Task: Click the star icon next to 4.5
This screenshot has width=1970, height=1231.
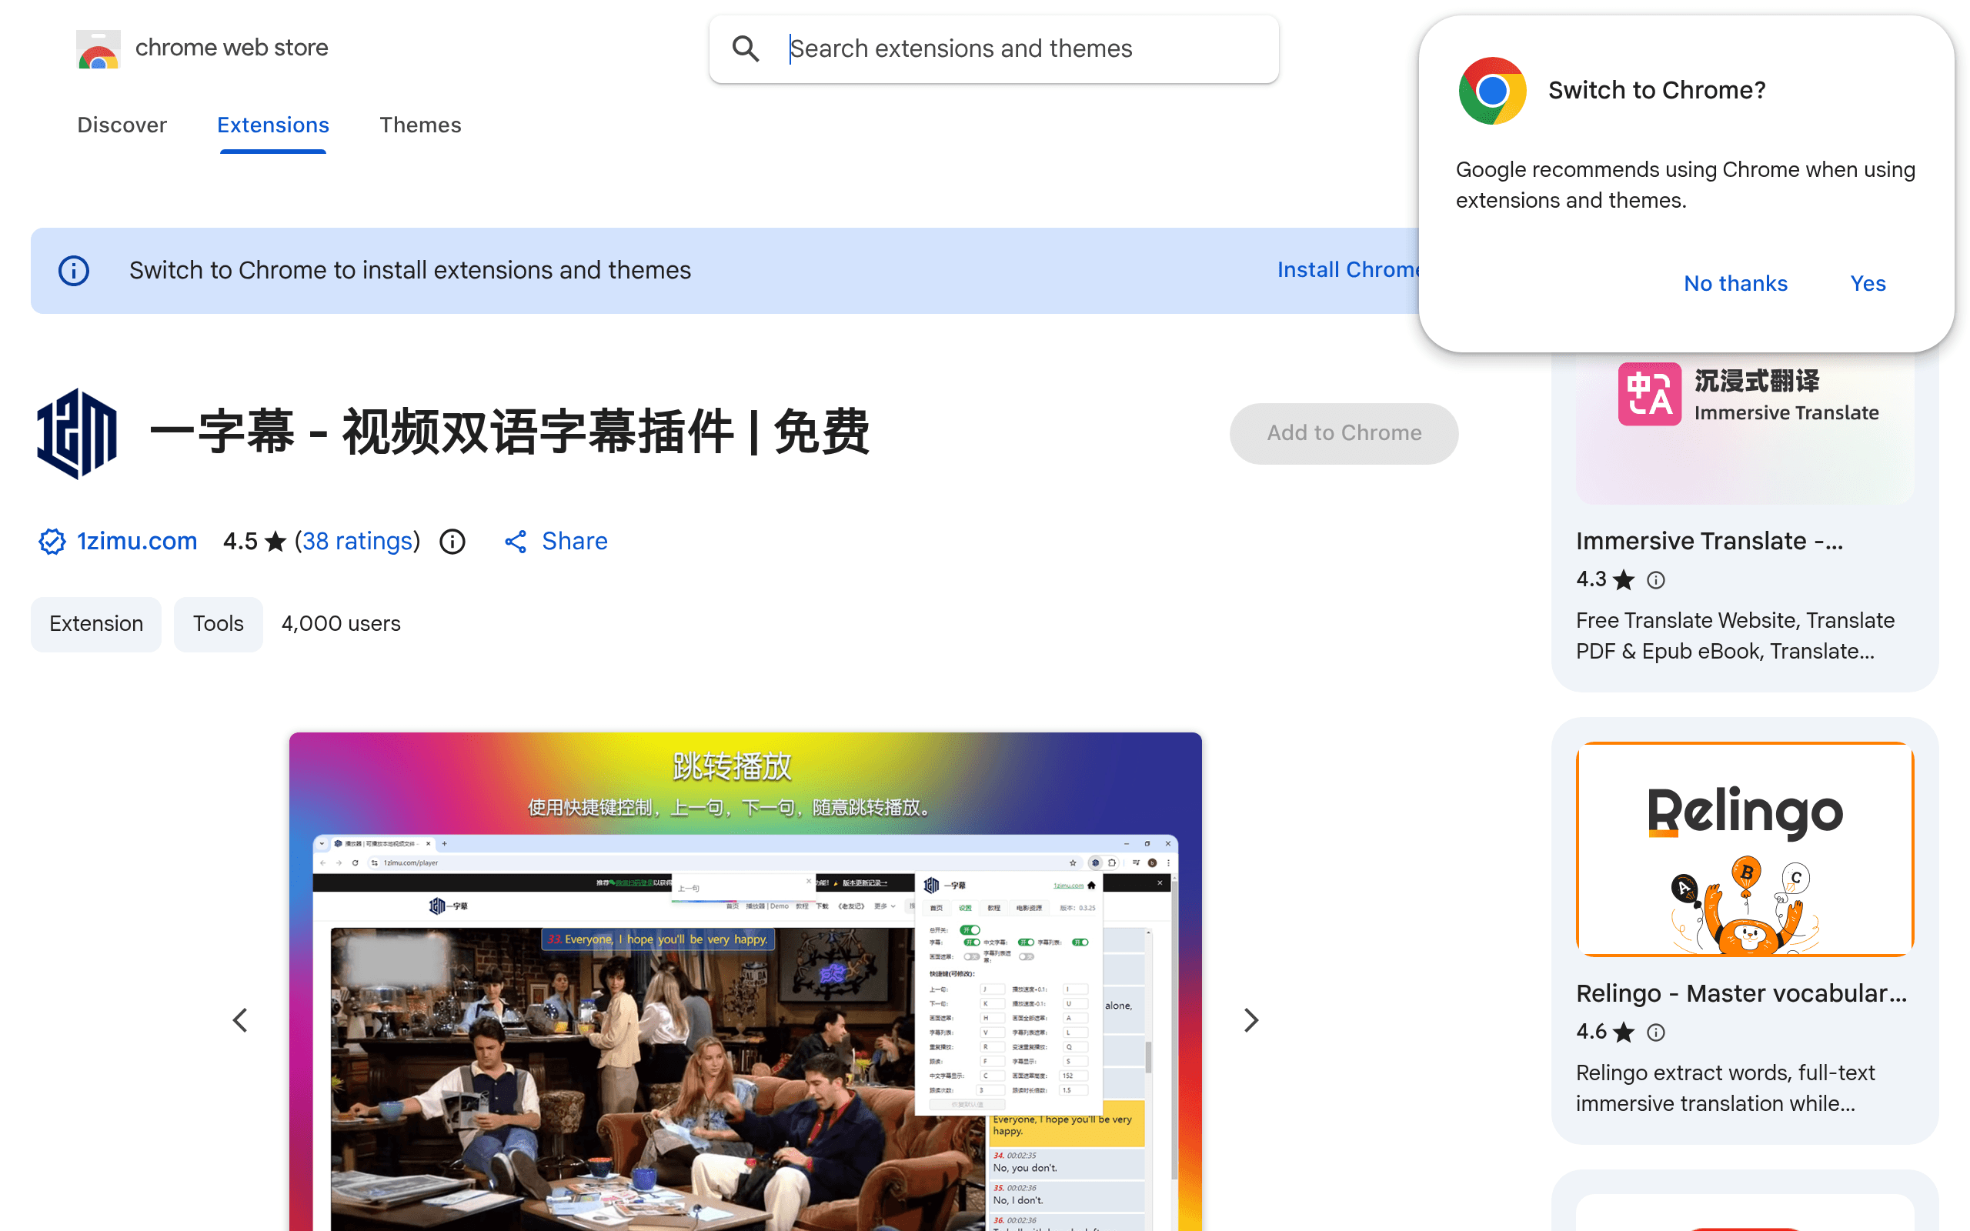Action: (x=276, y=542)
